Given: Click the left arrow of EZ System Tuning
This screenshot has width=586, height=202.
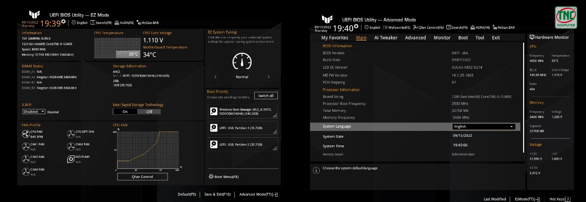Looking at the screenshot, I should click(215, 77).
